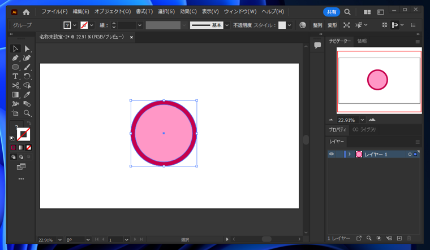Select the Ellipse tool
The width and height of the screenshot is (430, 250).
tap(15, 67)
